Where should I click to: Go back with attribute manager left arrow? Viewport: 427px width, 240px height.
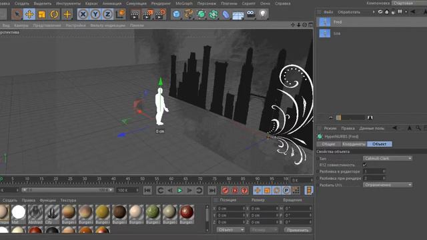coord(395,128)
